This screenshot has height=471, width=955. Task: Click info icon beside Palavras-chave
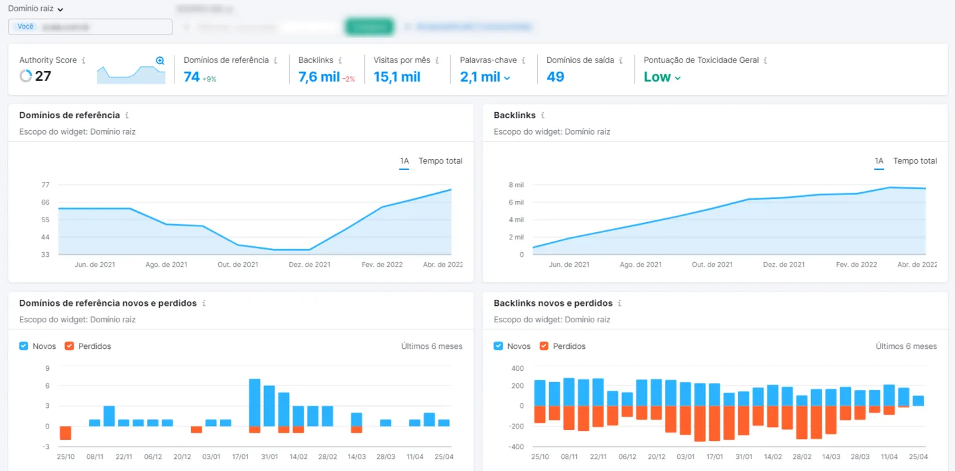click(523, 60)
